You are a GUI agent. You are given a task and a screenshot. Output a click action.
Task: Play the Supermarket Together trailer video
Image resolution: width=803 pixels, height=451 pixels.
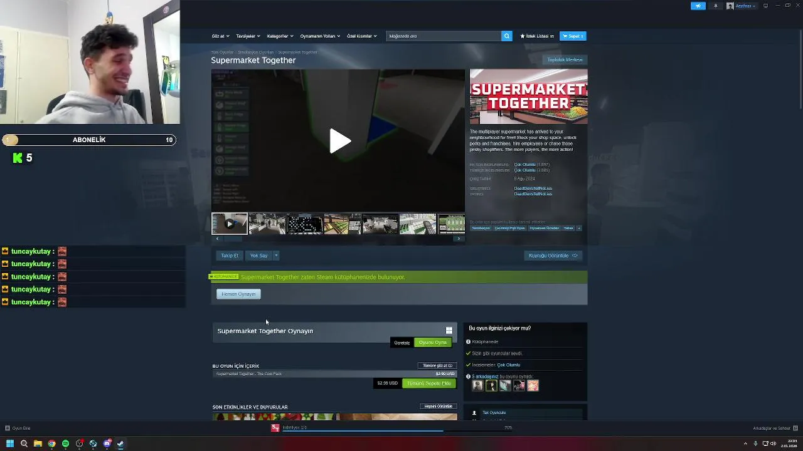point(339,141)
